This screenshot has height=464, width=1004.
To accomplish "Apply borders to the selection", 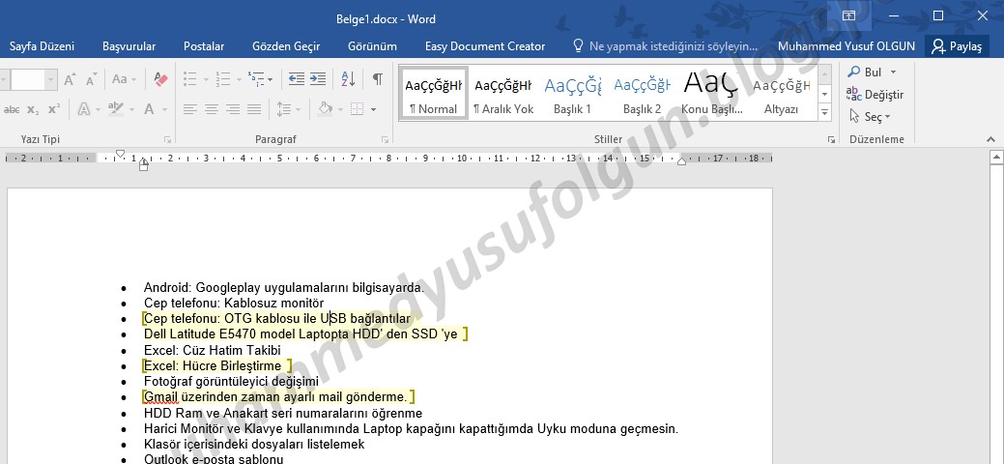I will [x=357, y=109].
